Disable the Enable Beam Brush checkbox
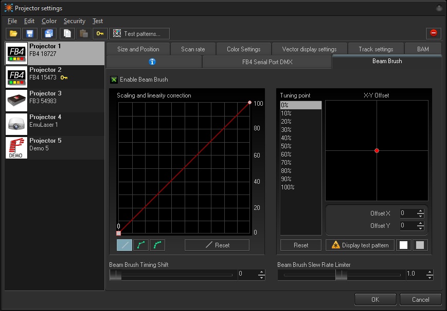Viewport: 447px width, 311px height. pos(114,80)
